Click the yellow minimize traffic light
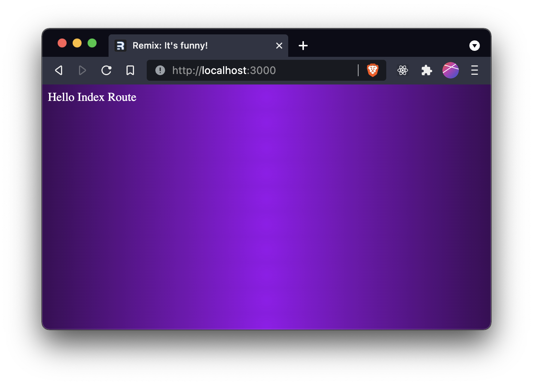 pyautogui.click(x=77, y=43)
